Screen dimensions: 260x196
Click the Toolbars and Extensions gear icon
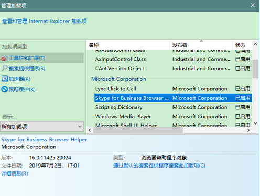pyautogui.click(x=4, y=58)
